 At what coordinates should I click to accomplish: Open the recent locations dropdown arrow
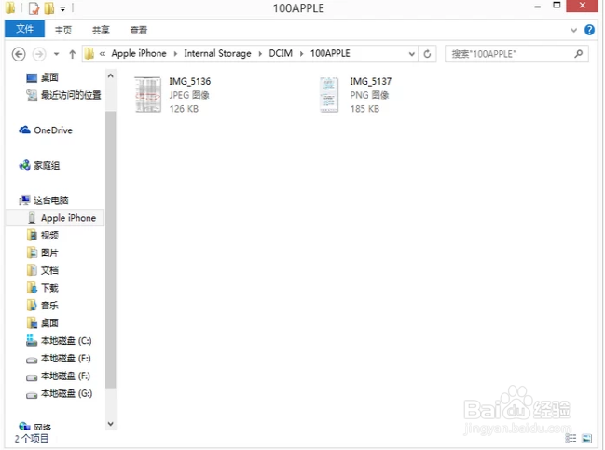pos(56,54)
